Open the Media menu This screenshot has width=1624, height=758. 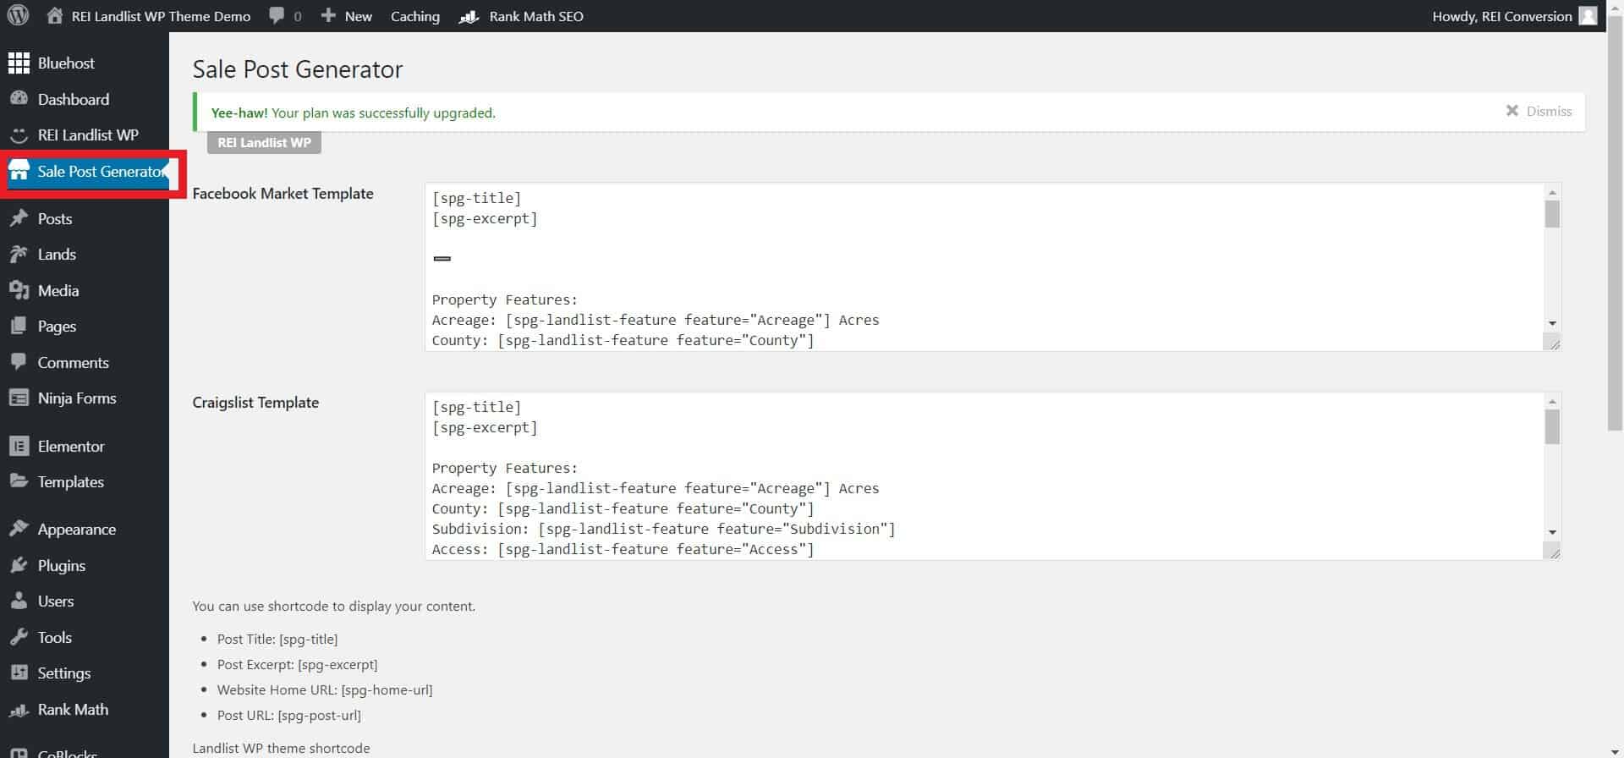click(x=58, y=291)
